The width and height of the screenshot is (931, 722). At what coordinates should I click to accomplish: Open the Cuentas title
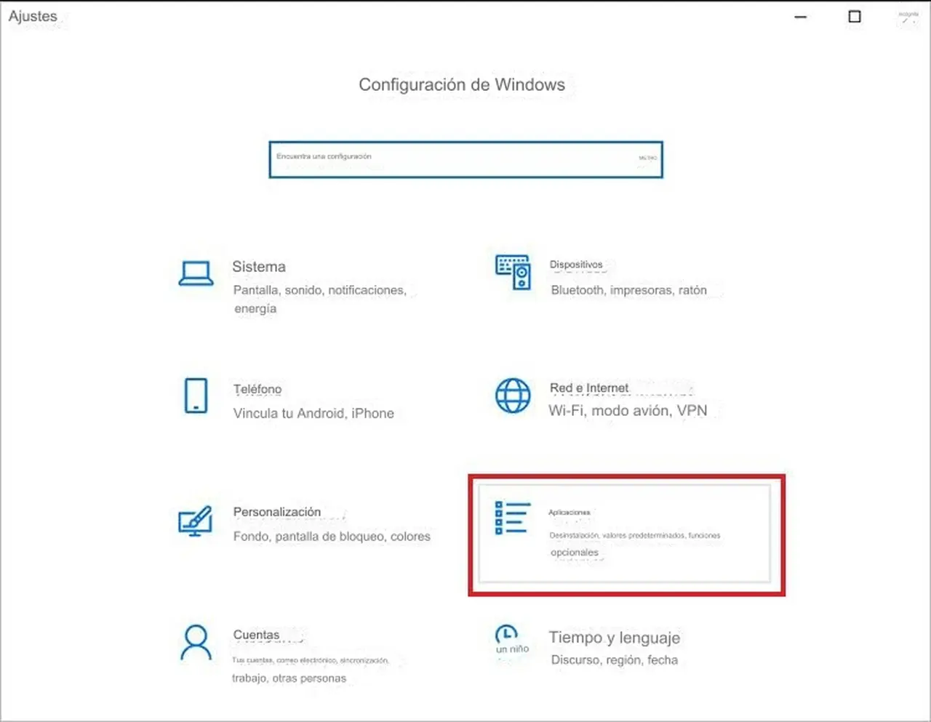pyautogui.click(x=256, y=635)
